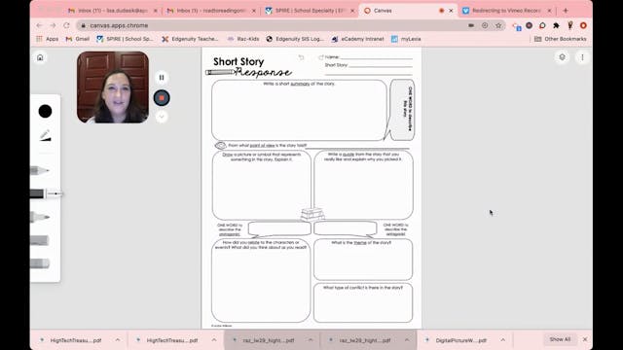Reload the current page

point(66,25)
